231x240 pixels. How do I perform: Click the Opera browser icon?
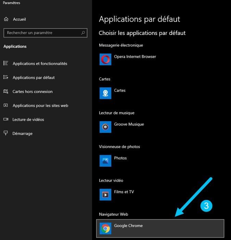(x=105, y=59)
